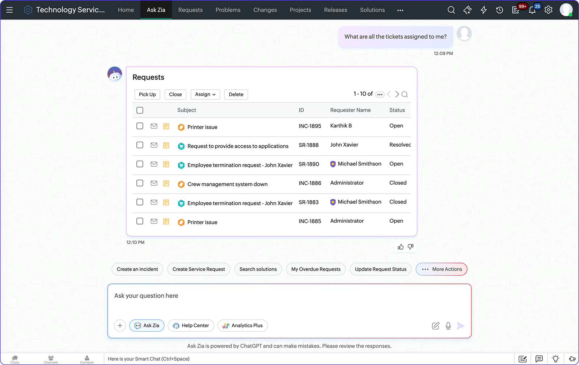This screenshot has width=579, height=365.
Task: Click the global search magnifier icon
Action: 451,10
